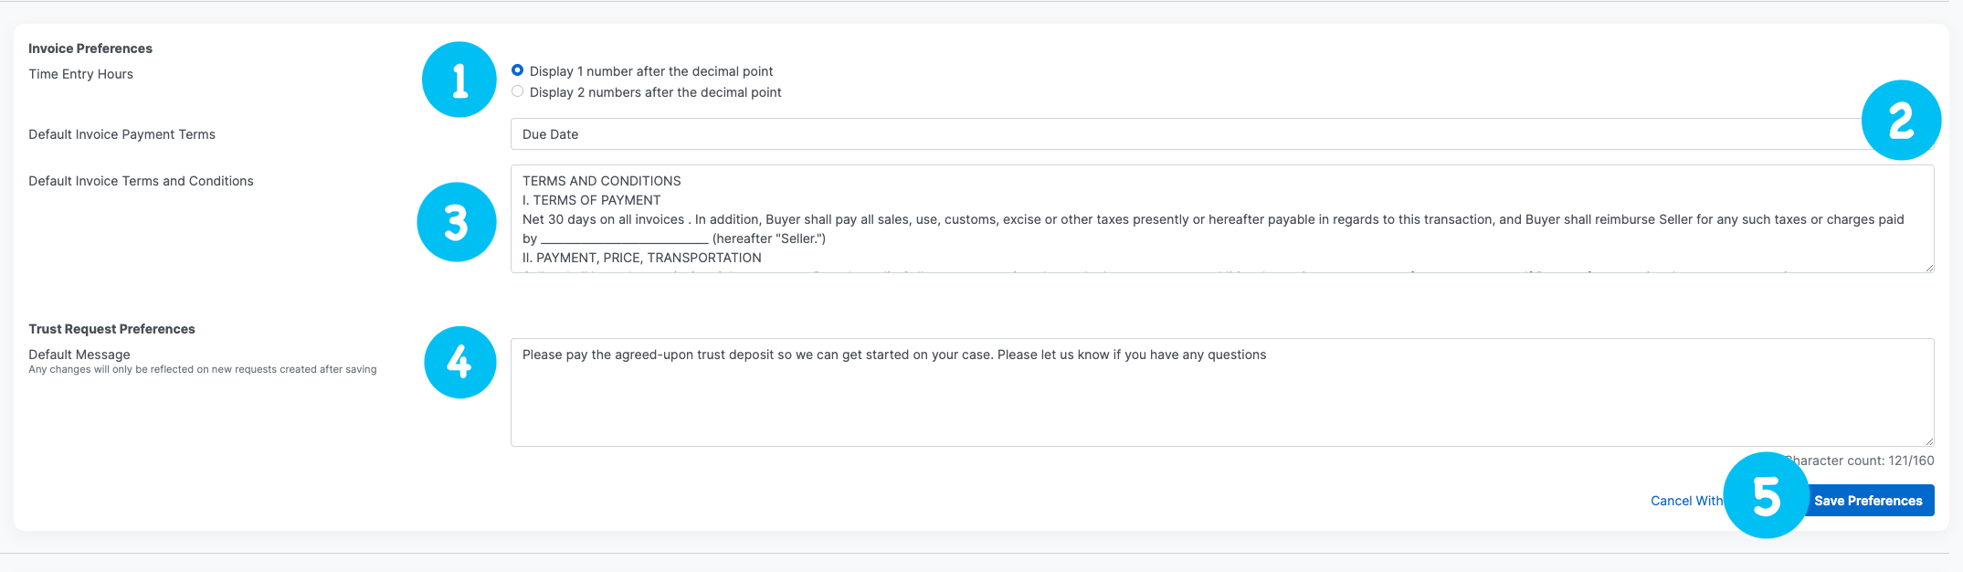Image resolution: width=1963 pixels, height=572 pixels.
Task: Click the Invoice Preferences heading
Action: click(90, 48)
